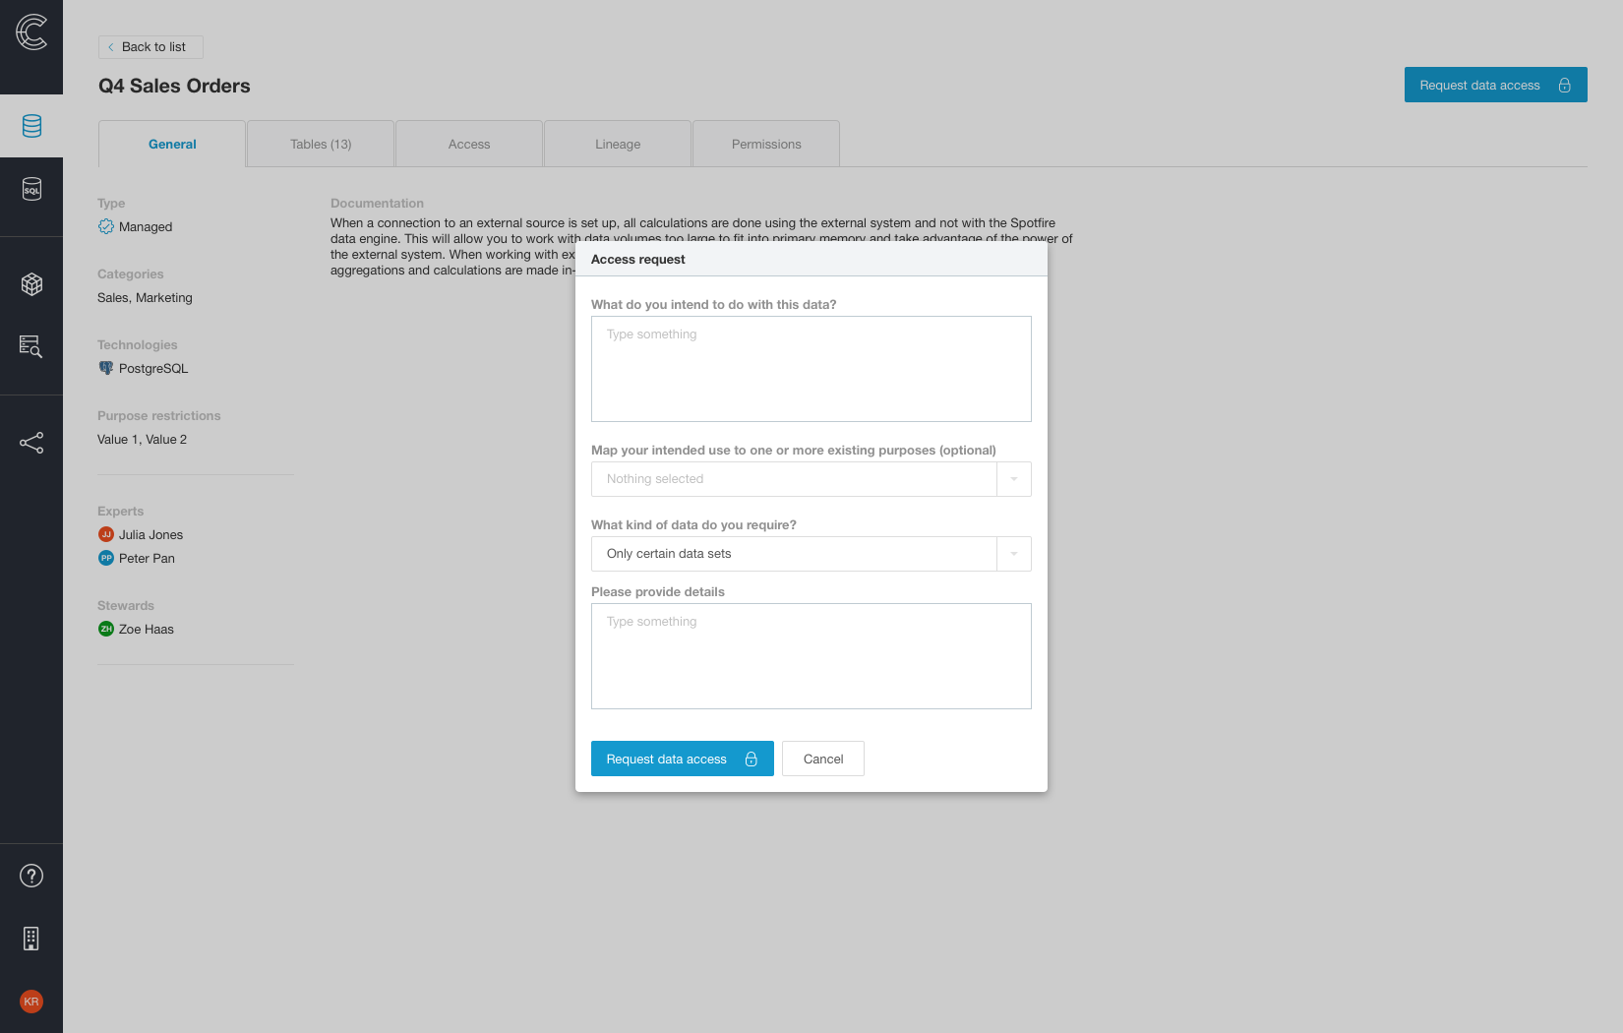Switch to the Permissions tab

[x=766, y=144]
